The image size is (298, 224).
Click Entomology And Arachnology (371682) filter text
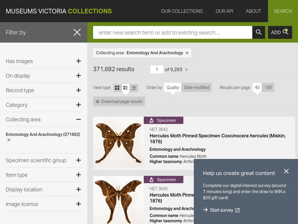click(x=43, y=134)
